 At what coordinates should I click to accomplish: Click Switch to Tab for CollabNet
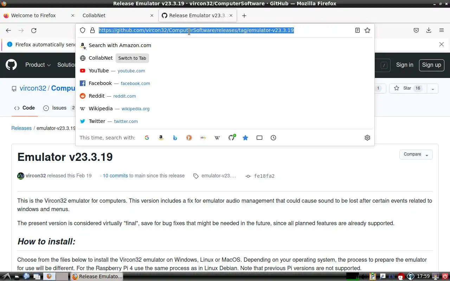132,58
